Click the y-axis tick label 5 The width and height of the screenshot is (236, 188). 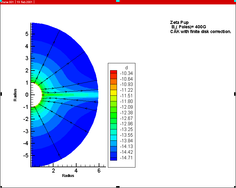(x=27, y=34)
